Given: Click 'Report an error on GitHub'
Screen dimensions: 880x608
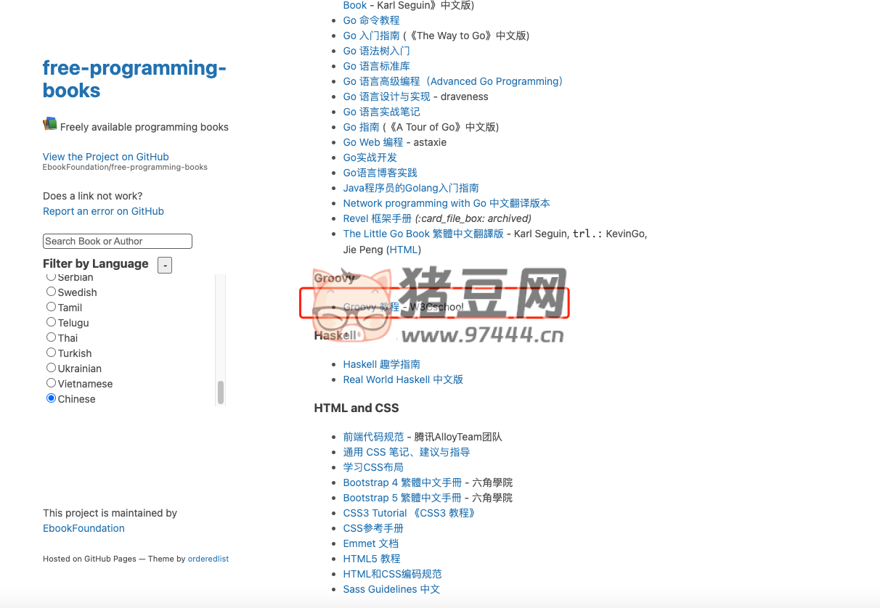Looking at the screenshot, I should pos(103,211).
